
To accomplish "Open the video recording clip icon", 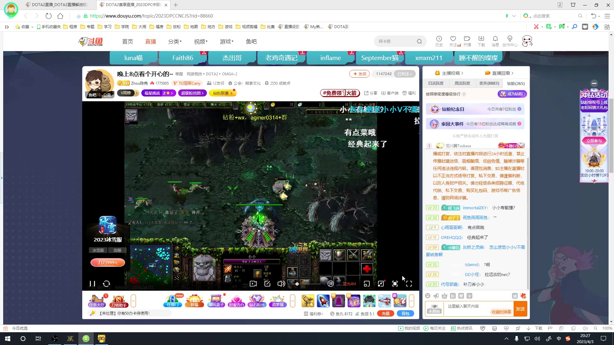I will click(253, 284).
